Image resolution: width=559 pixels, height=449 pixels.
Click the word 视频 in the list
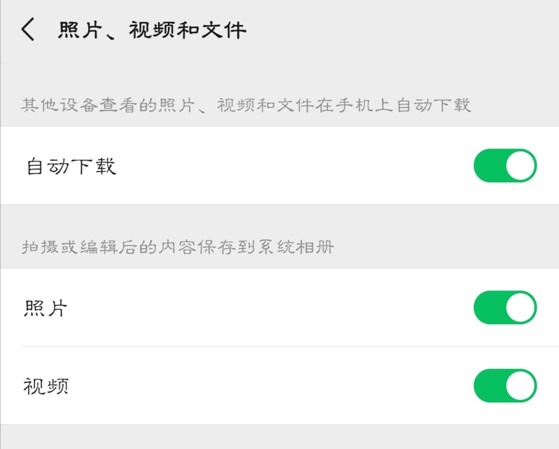pos(45,386)
